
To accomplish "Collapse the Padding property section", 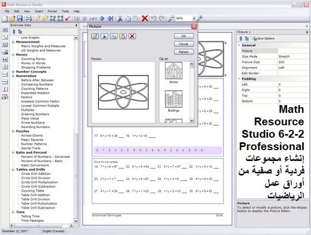I will click(239, 79).
